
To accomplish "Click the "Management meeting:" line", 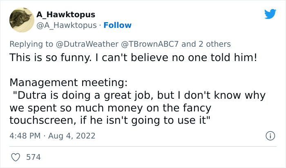I will point(68,83).
